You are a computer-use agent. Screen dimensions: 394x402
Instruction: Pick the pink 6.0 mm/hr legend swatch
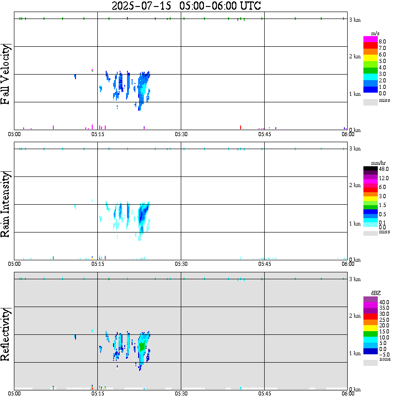[x=370, y=186]
